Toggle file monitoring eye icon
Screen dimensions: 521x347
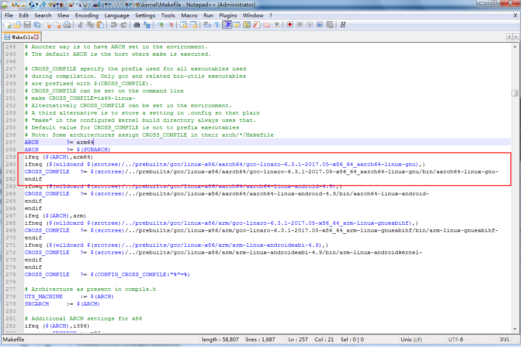tap(277, 25)
